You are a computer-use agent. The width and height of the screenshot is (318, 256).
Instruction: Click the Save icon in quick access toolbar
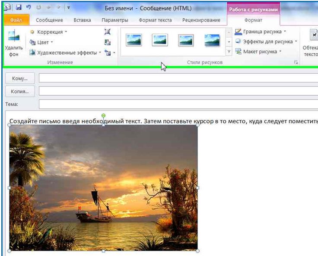click(19, 7)
